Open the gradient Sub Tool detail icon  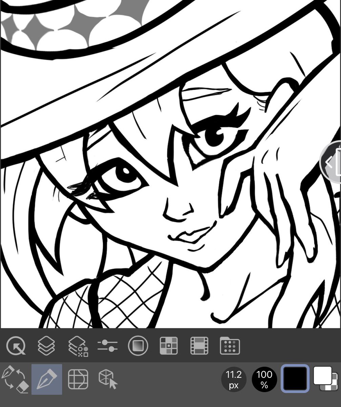point(138,346)
